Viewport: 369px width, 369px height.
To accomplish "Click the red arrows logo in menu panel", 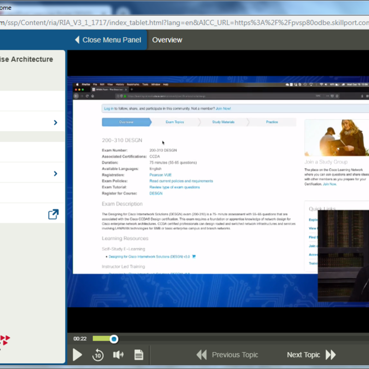I will pos(5,340).
